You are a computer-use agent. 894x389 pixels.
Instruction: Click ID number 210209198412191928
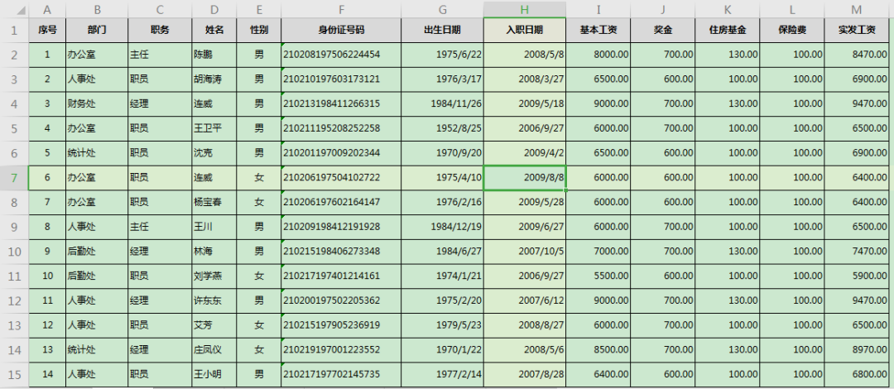tap(341, 227)
